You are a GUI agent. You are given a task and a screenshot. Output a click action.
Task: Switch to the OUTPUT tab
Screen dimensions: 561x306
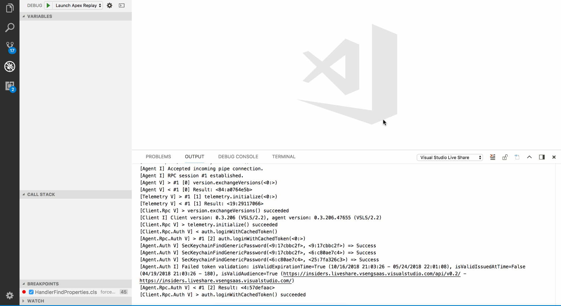pos(195,156)
